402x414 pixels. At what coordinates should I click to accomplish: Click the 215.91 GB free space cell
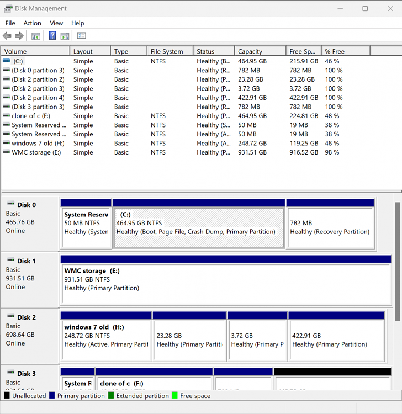point(304,61)
